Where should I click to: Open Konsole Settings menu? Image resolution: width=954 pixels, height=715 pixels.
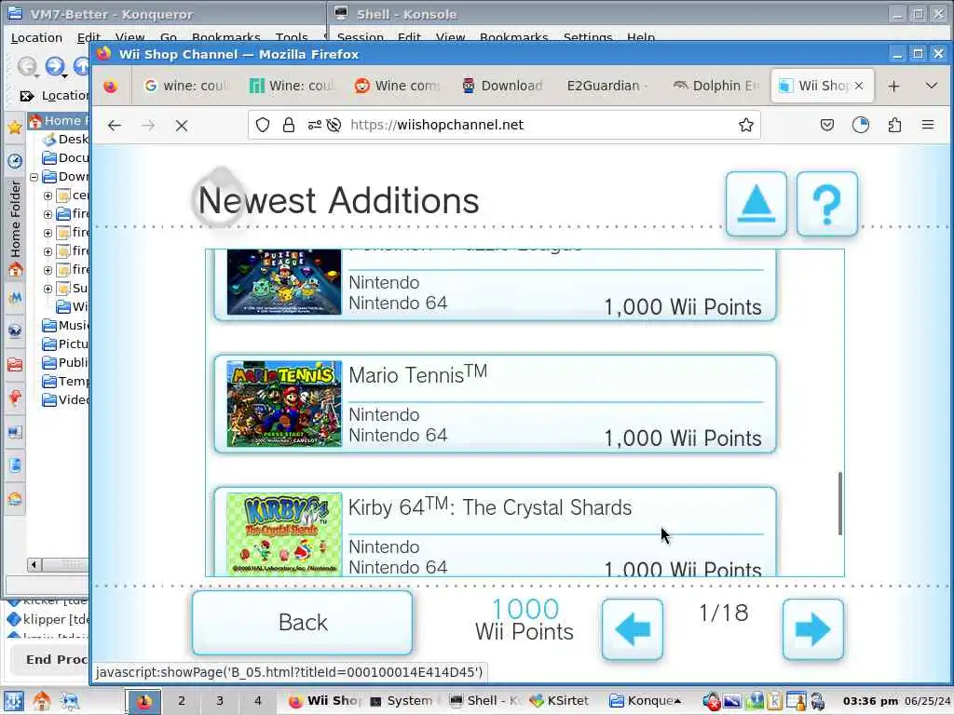[x=587, y=37]
